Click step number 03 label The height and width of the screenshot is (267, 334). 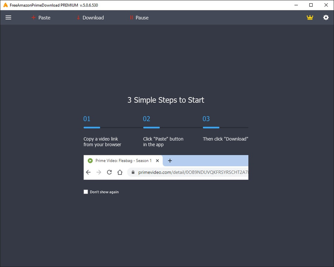[x=206, y=119]
